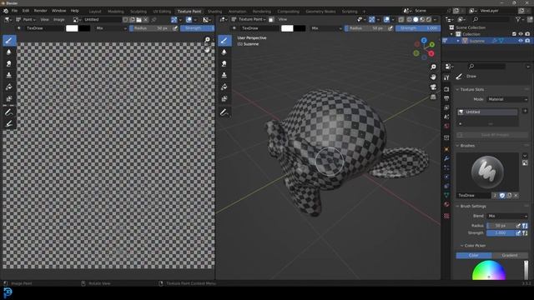
Task: Select the Color tab in Color Picker
Action: click(x=474, y=255)
